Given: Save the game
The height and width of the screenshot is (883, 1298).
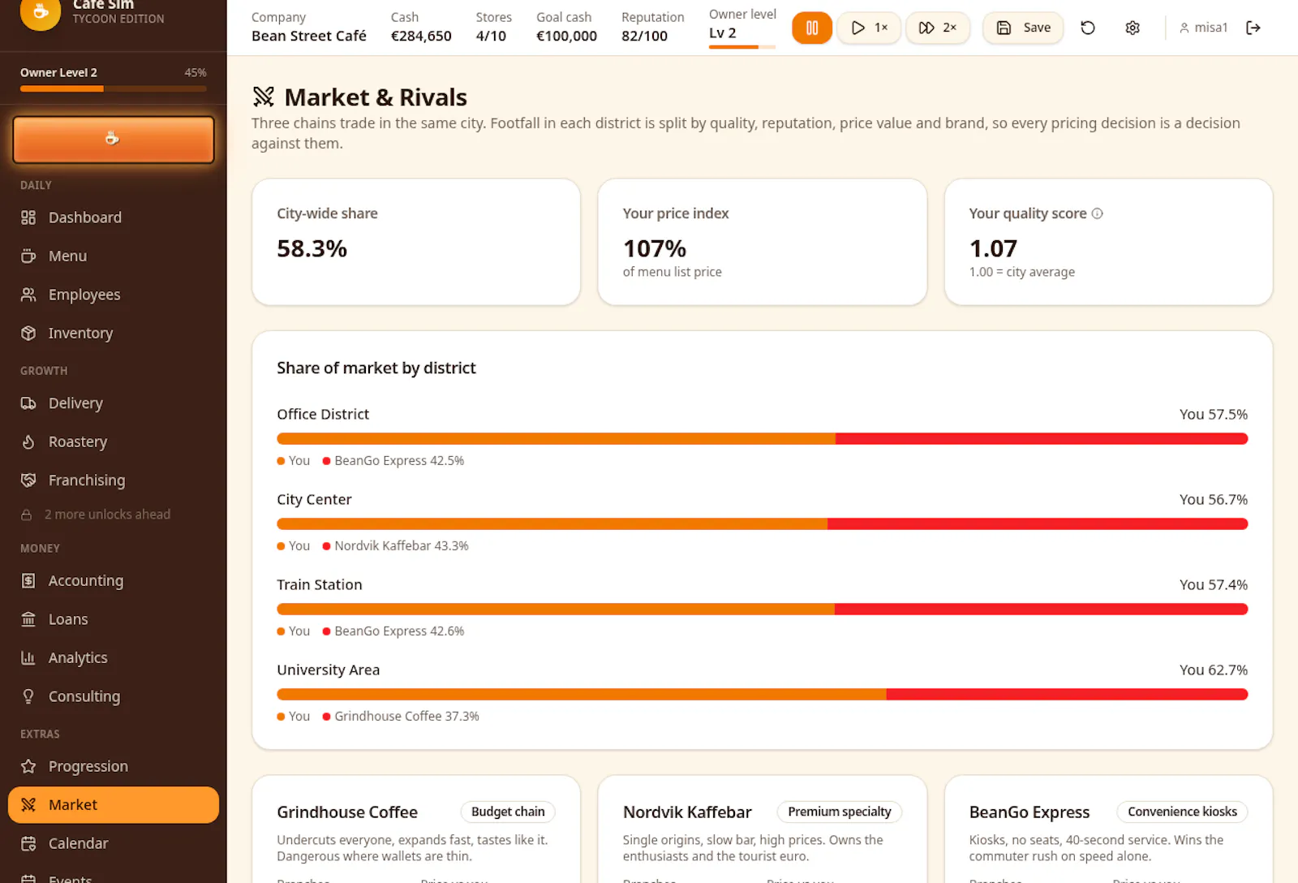Looking at the screenshot, I should (1024, 28).
